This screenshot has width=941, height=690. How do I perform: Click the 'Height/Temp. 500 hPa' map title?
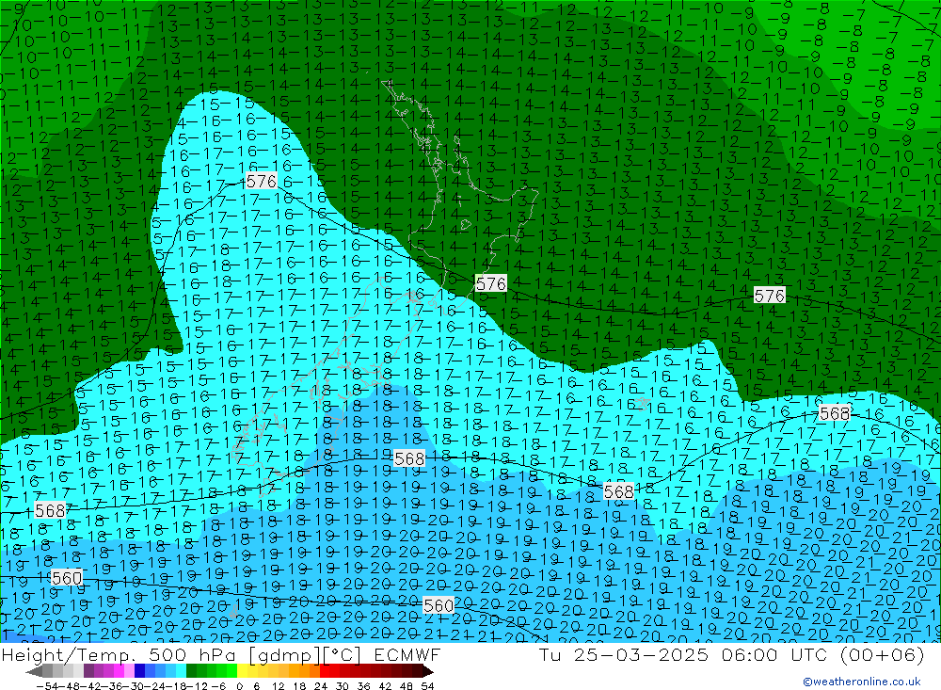[x=119, y=654]
